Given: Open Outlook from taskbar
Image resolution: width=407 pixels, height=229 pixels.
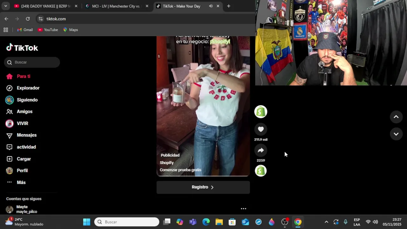Looking at the screenshot, I should pos(245,222).
